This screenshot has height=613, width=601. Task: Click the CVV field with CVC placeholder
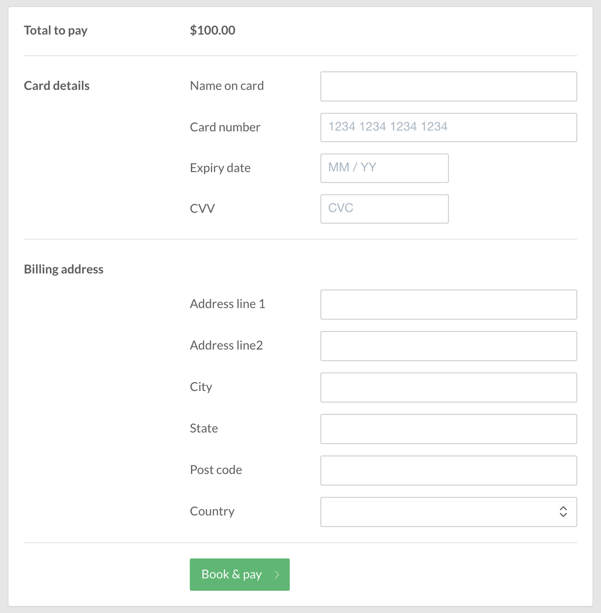pos(384,209)
